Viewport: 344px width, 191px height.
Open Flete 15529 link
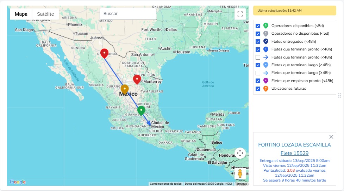[294, 153]
